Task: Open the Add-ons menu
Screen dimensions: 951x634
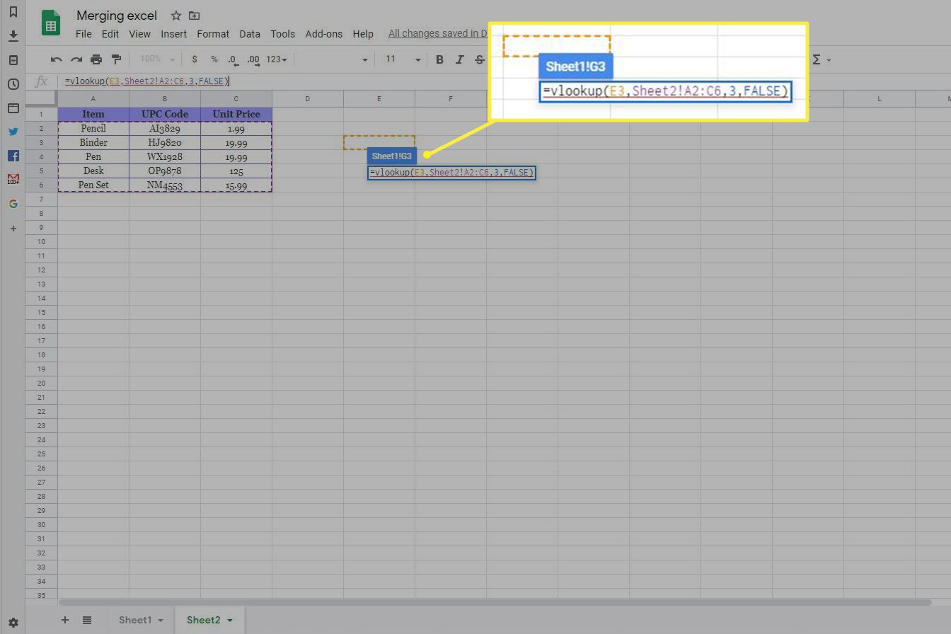Action: 324,34
